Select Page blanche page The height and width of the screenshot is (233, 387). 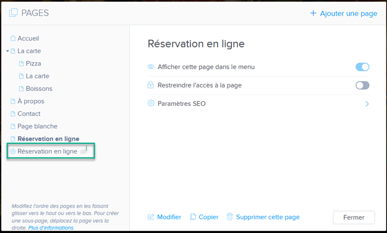click(x=37, y=126)
